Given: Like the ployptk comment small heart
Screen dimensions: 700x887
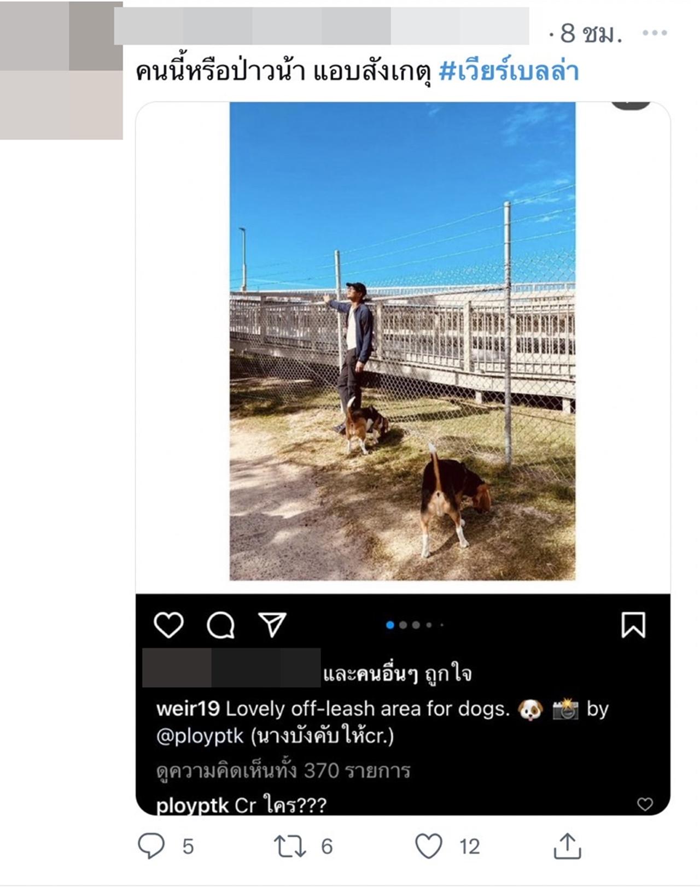Looking at the screenshot, I should pos(645,804).
